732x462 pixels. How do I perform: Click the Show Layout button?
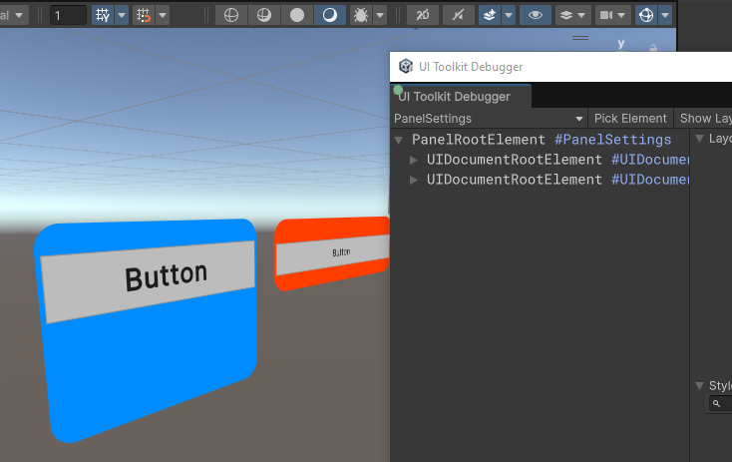click(x=704, y=118)
